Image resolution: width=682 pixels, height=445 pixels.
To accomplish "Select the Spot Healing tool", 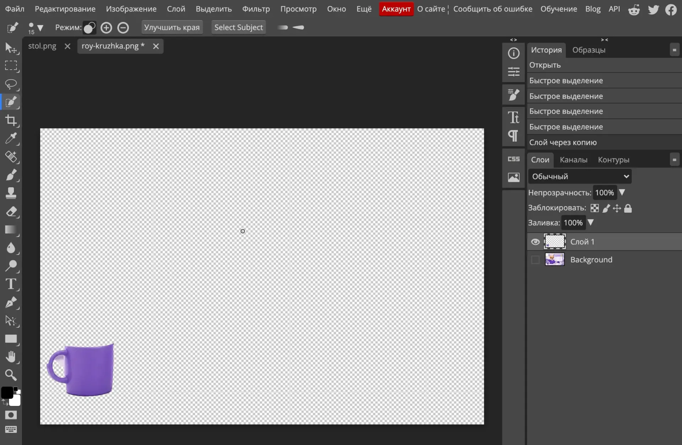I will (x=11, y=157).
